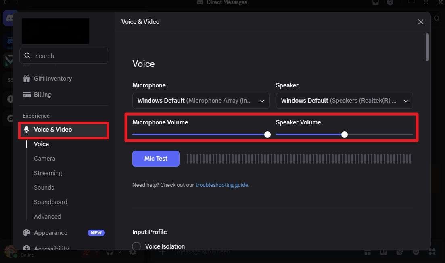Go to Sounds subsection
Screen dimensions: 445x263
44,188
